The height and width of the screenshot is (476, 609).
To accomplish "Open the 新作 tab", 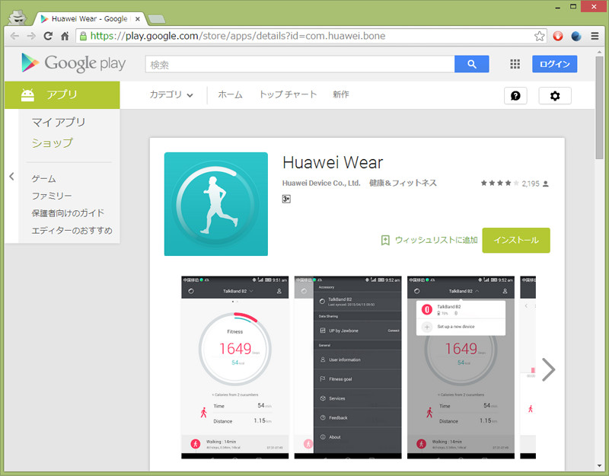I will click(x=341, y=94).
